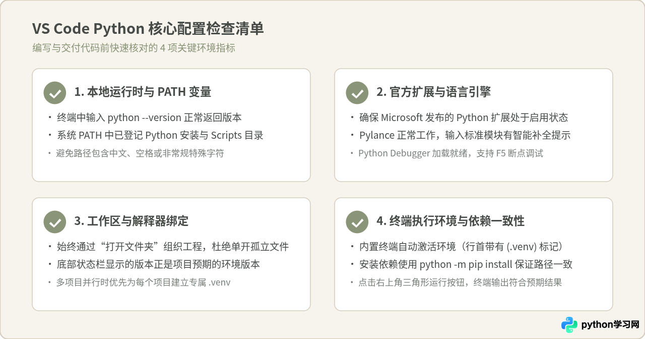
Task: Click the line 终端中输入 python --version 正常返回版本
Action: tap(149, 118)
